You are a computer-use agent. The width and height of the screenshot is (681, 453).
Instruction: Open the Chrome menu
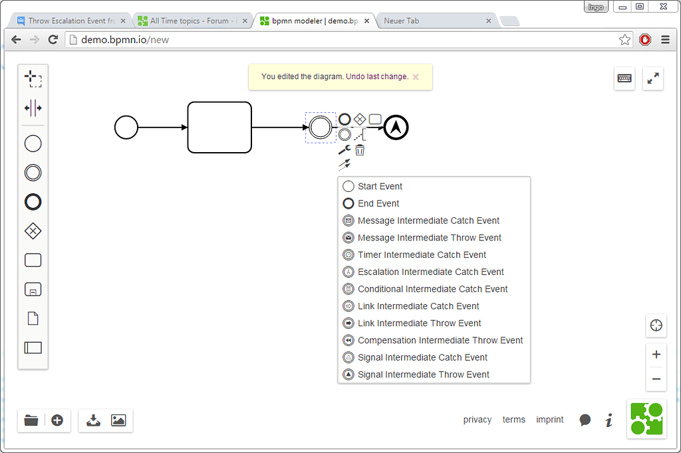click(x=665, y=39)
